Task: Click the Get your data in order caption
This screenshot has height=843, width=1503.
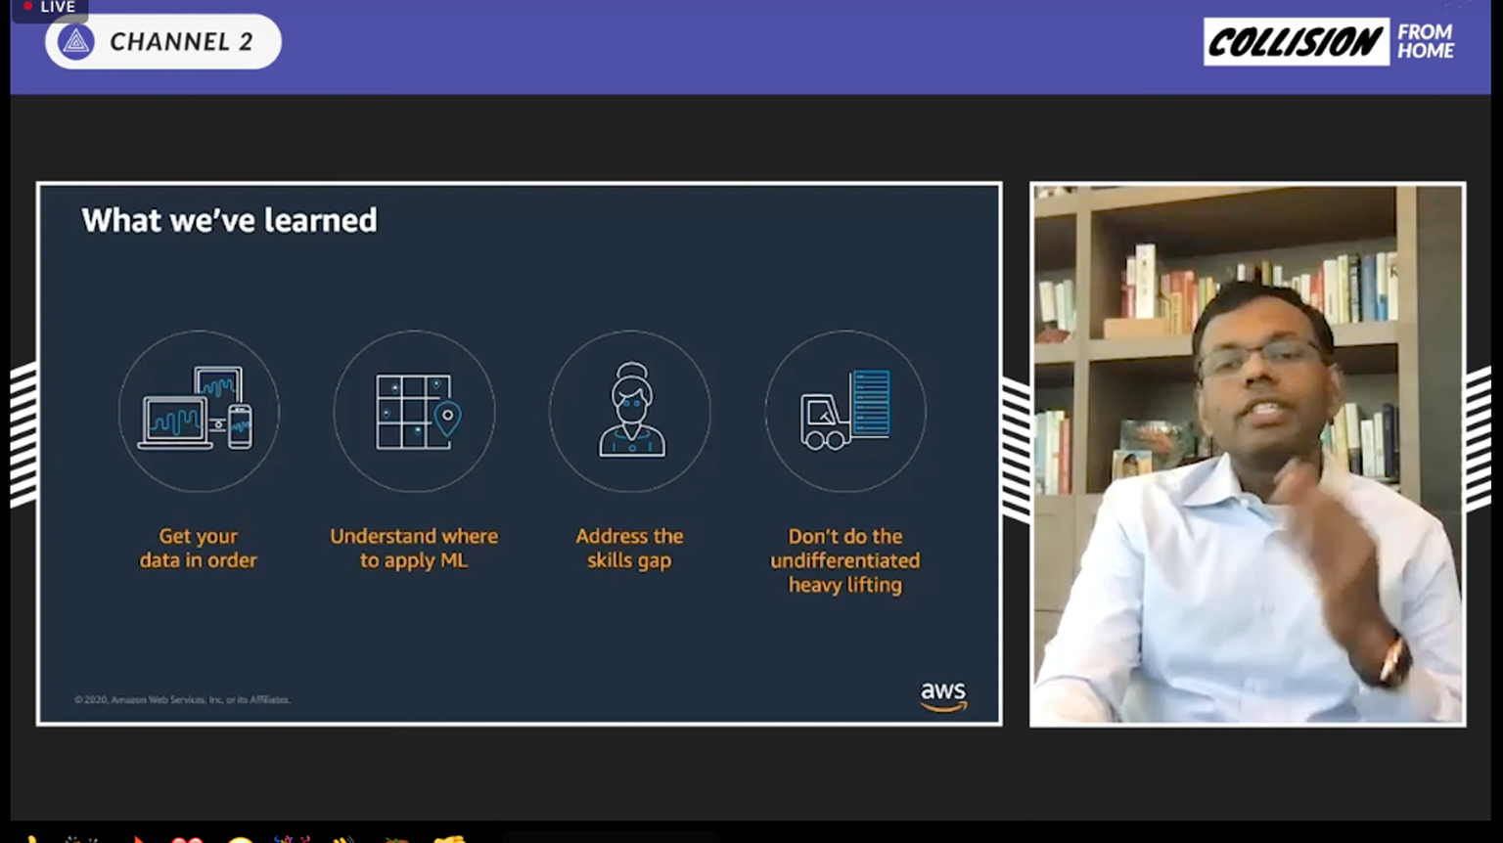Action: click(199, 548)
